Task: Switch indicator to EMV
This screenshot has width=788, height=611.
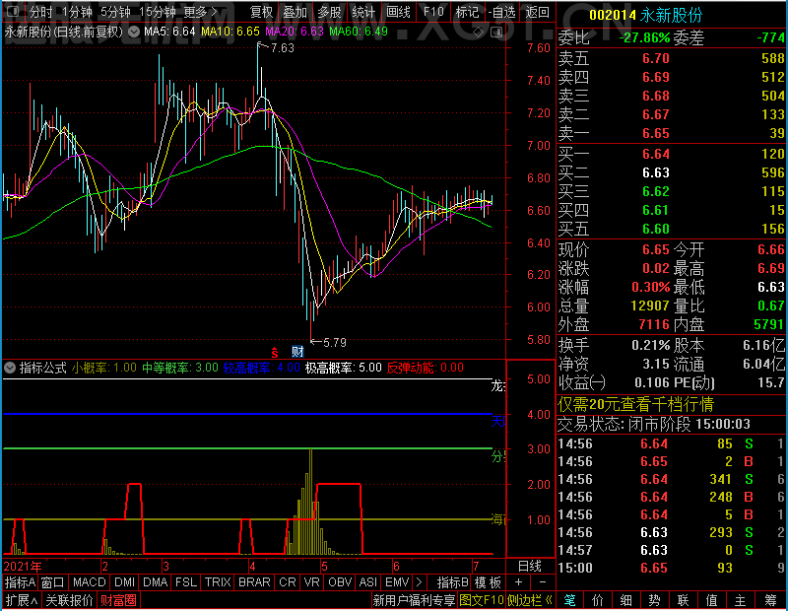Action: tap(397, 582)
